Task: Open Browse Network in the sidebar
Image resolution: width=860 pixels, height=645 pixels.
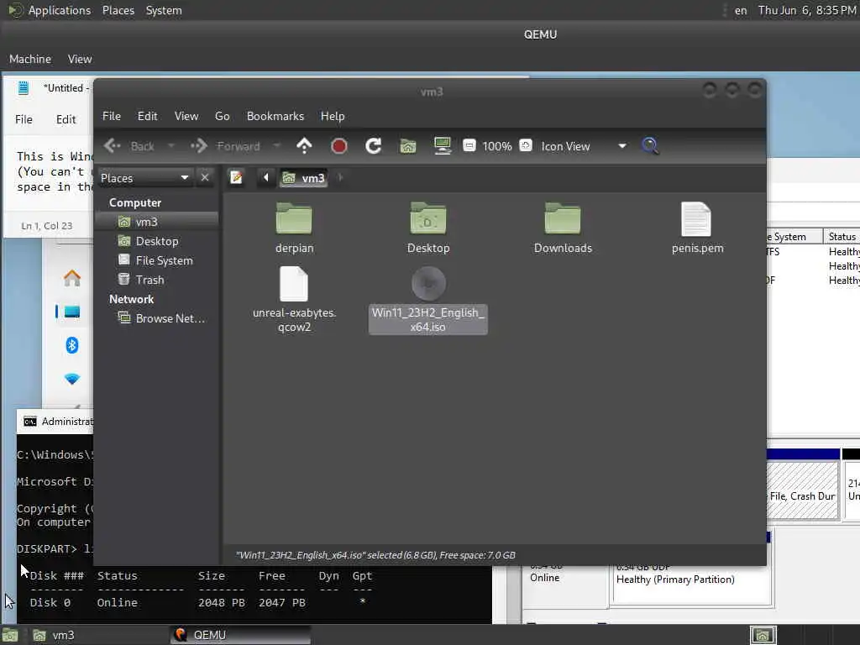Action: pyautogui.click(x=157, y=318)
